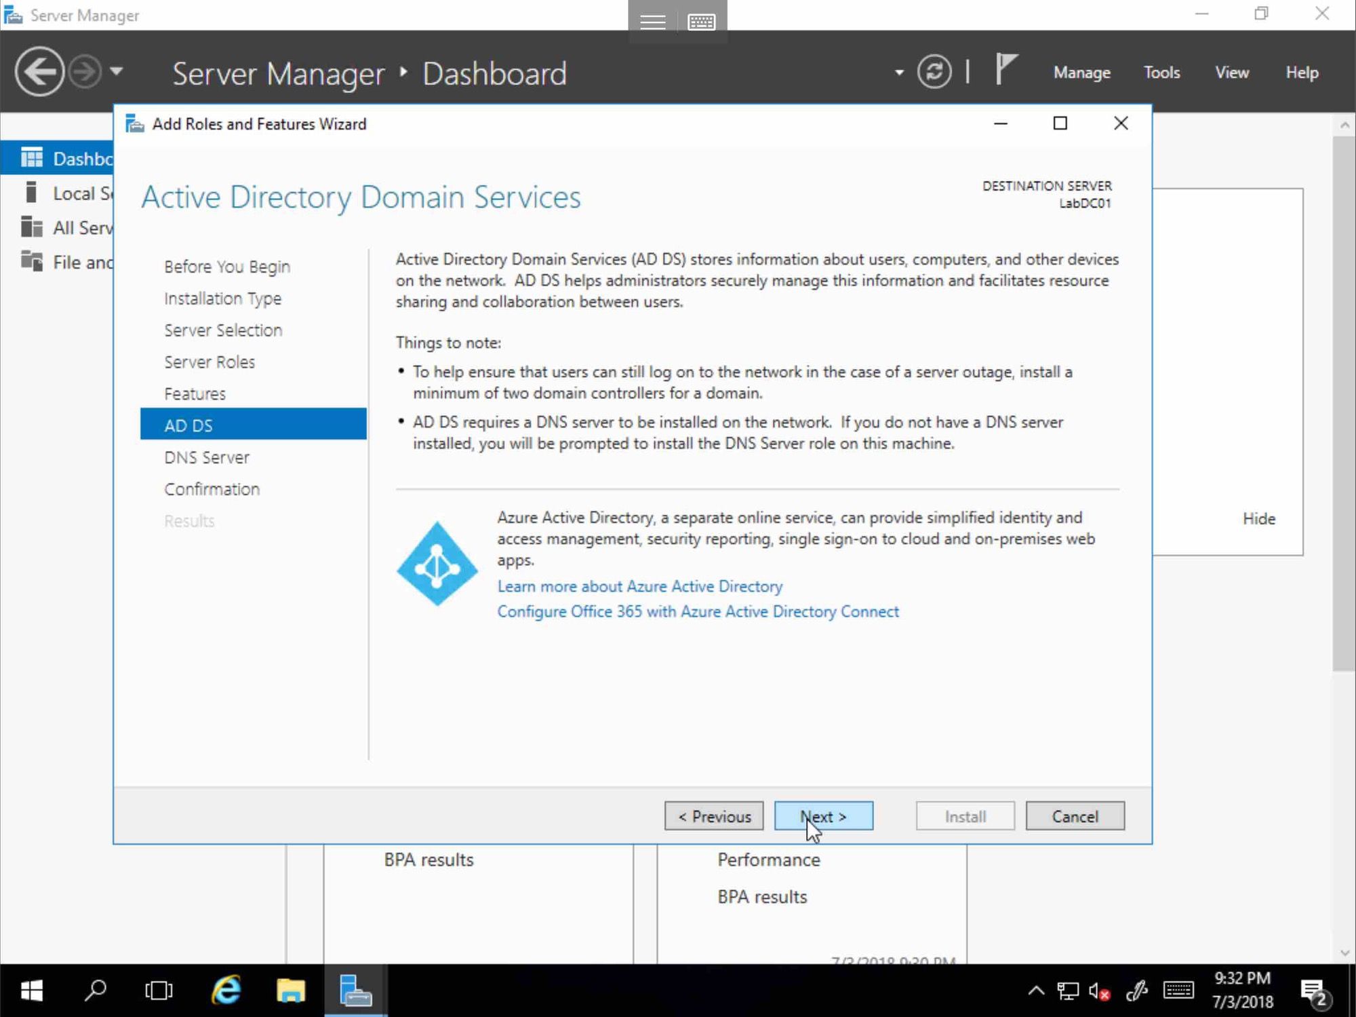This screenshot has height=1017, width=1356.
Task: Click the forward navigation arrow
Action: click(85, 72)
